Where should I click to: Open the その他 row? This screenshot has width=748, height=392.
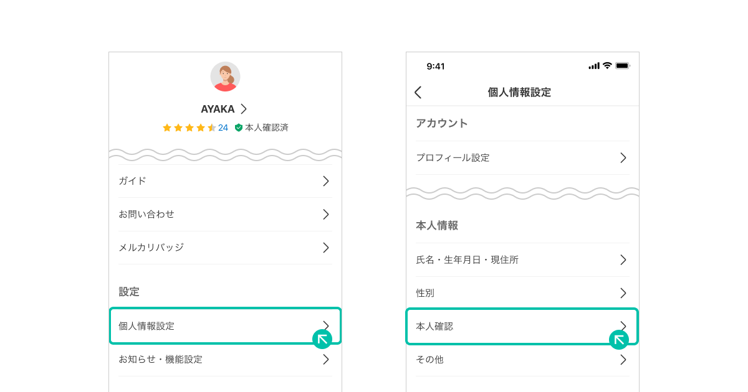[x=522, y=360]
